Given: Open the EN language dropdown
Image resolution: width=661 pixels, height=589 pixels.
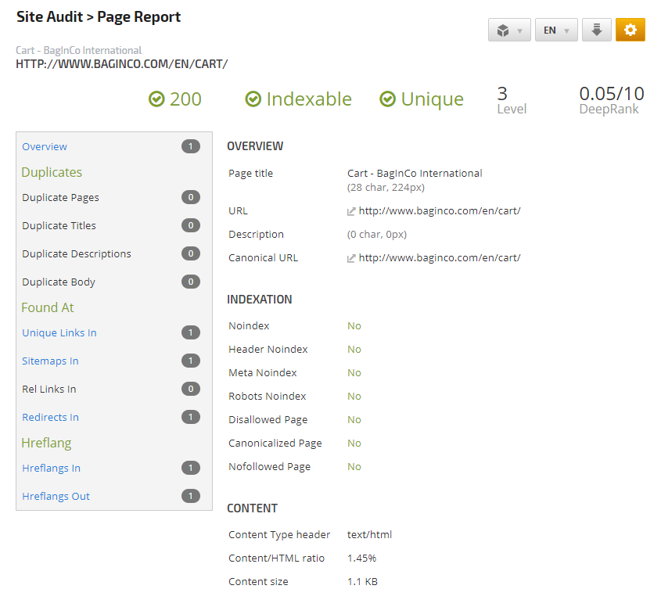Looking at the screenshot, I should pyautogui.click(x=556, y=31).
